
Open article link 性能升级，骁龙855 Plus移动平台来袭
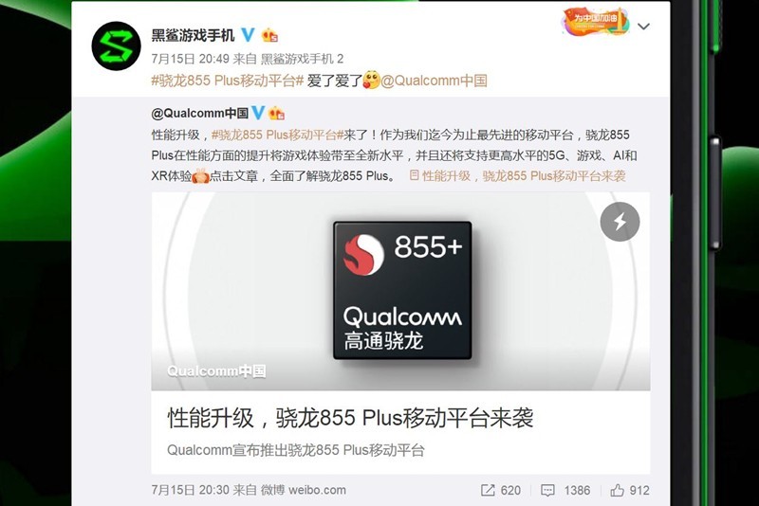pos(518,176)
